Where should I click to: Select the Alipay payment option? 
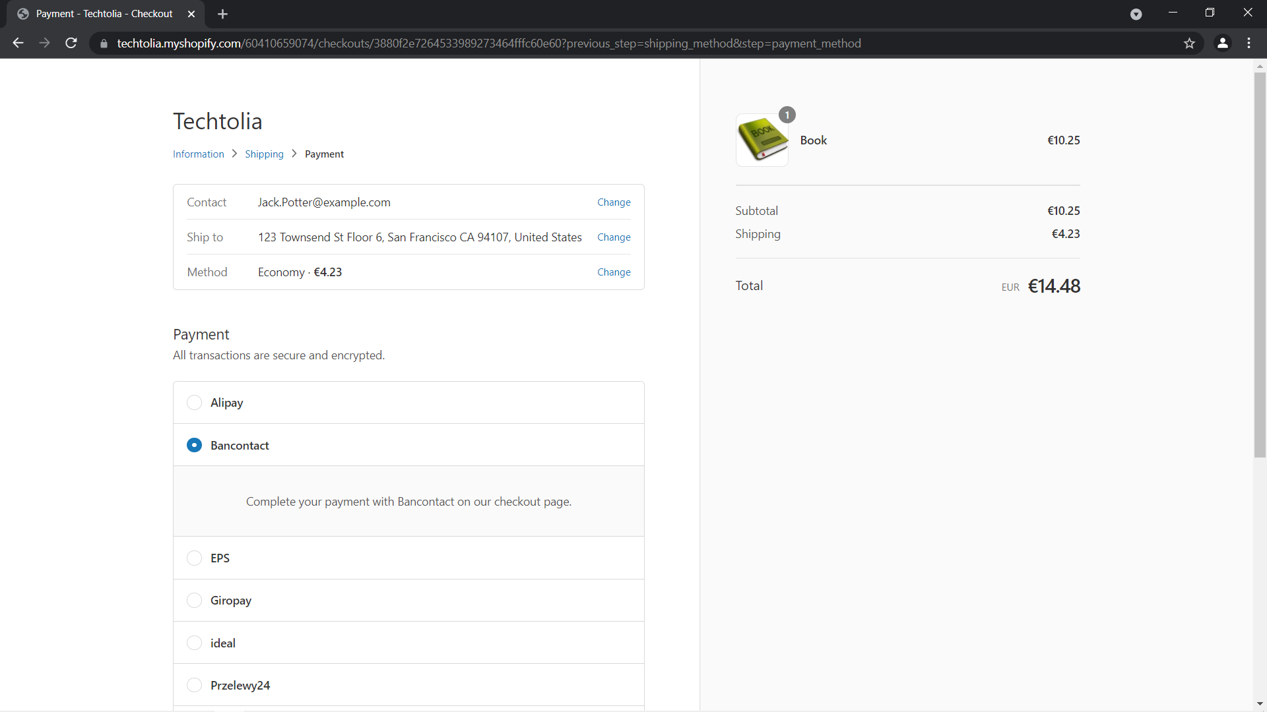pos(194,403)
